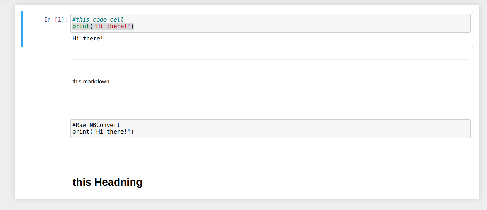Click the "#this code cell" comment line

click(x=98, y=20)
